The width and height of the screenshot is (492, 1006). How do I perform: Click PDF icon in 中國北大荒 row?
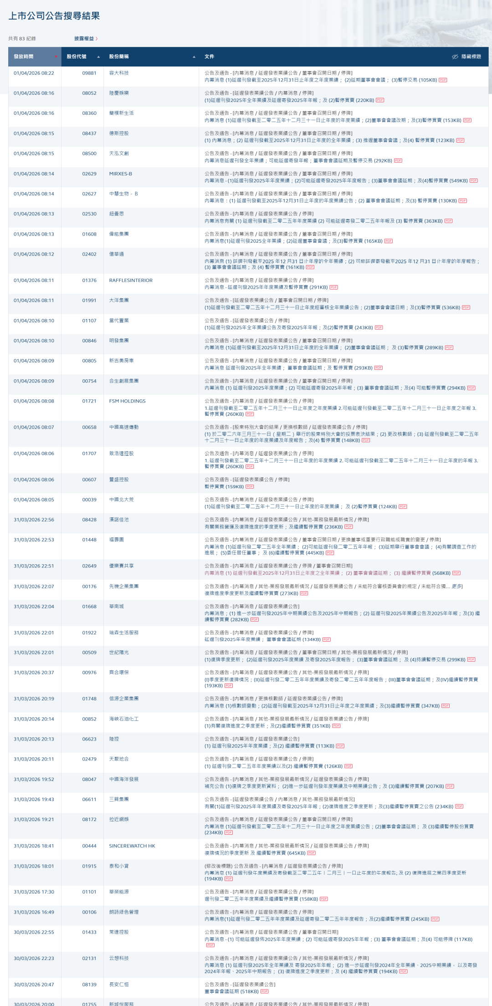pyautogui.click(x=403, y=506)
